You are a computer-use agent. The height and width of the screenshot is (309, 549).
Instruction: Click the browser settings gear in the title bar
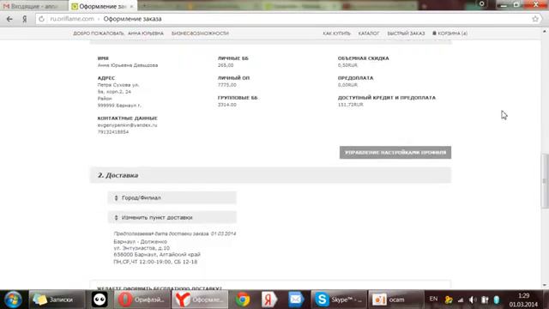[x=482, y=3]
